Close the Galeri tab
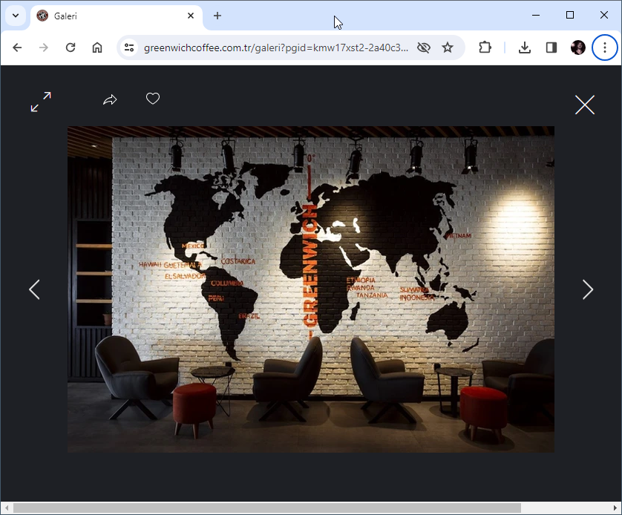Image resolution: width=622 pixels, height=515 pixels. tap(191, 16)
